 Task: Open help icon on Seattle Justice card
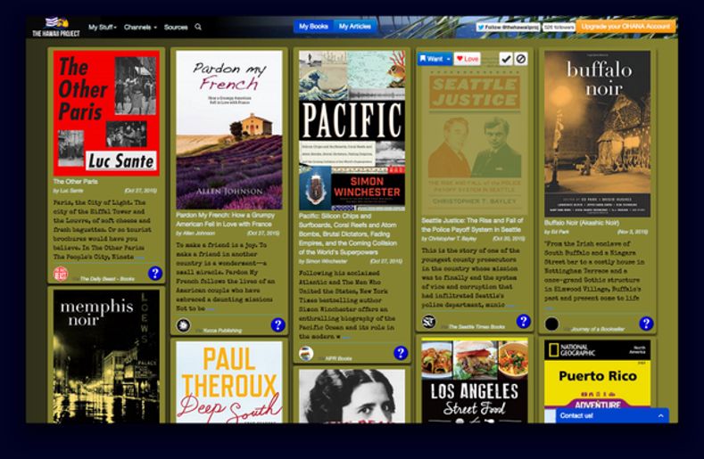point(524,321)
